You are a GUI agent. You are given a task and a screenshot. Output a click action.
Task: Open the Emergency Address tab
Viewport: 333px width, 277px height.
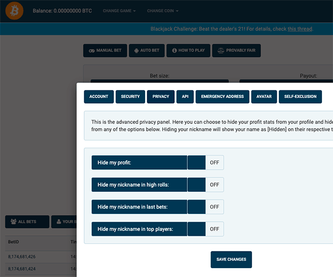222,97
